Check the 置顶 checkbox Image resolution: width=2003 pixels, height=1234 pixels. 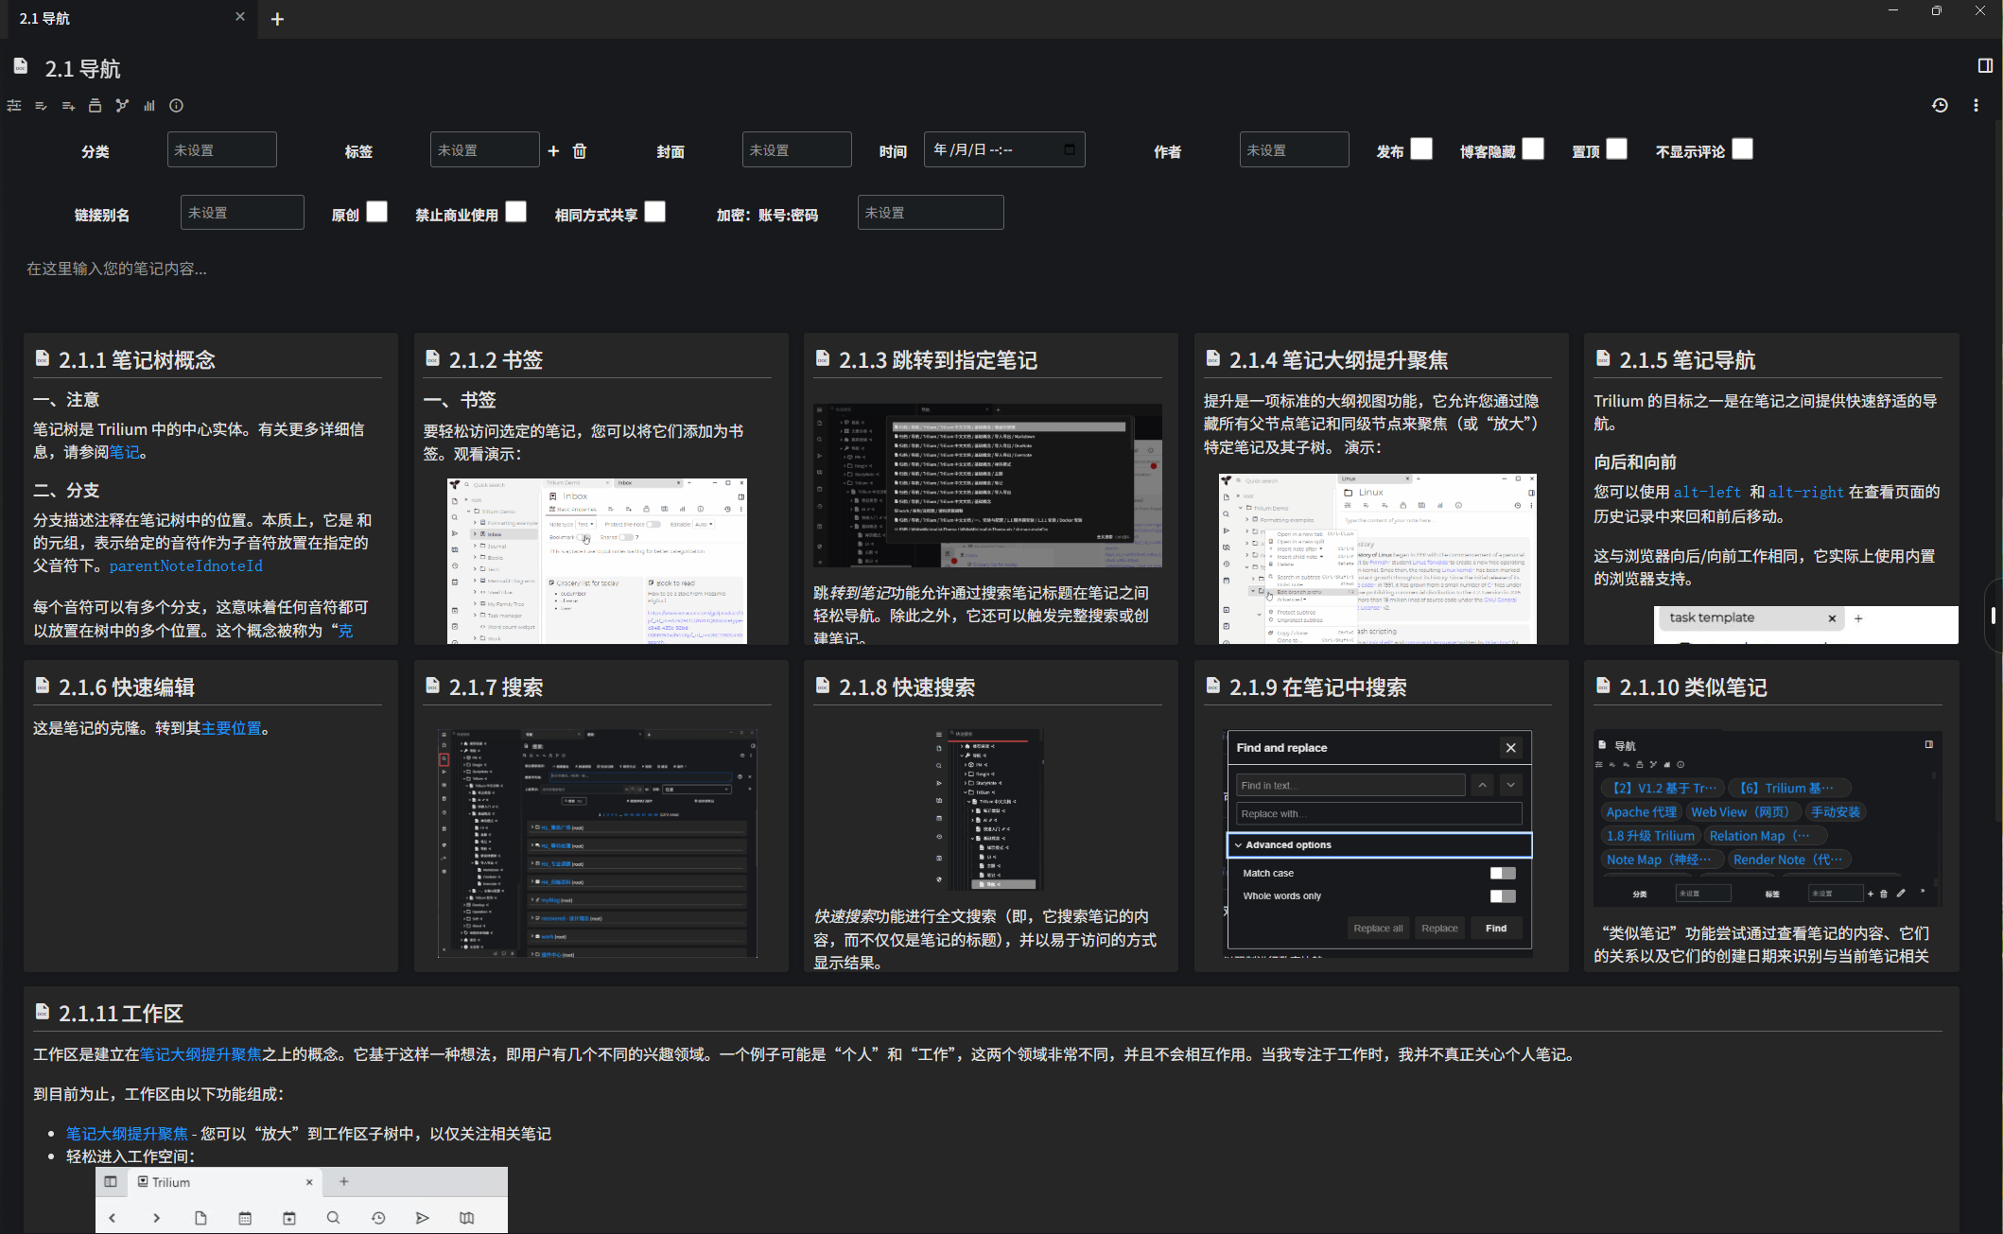(x=1616, y=149)
